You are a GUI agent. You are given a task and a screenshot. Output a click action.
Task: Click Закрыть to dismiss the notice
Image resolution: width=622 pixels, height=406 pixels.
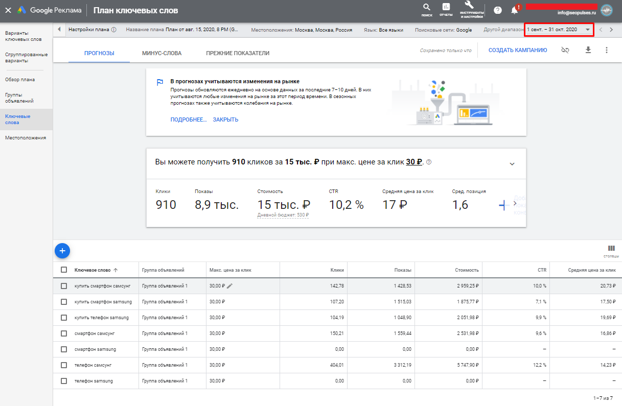click(x=225, y=120)
